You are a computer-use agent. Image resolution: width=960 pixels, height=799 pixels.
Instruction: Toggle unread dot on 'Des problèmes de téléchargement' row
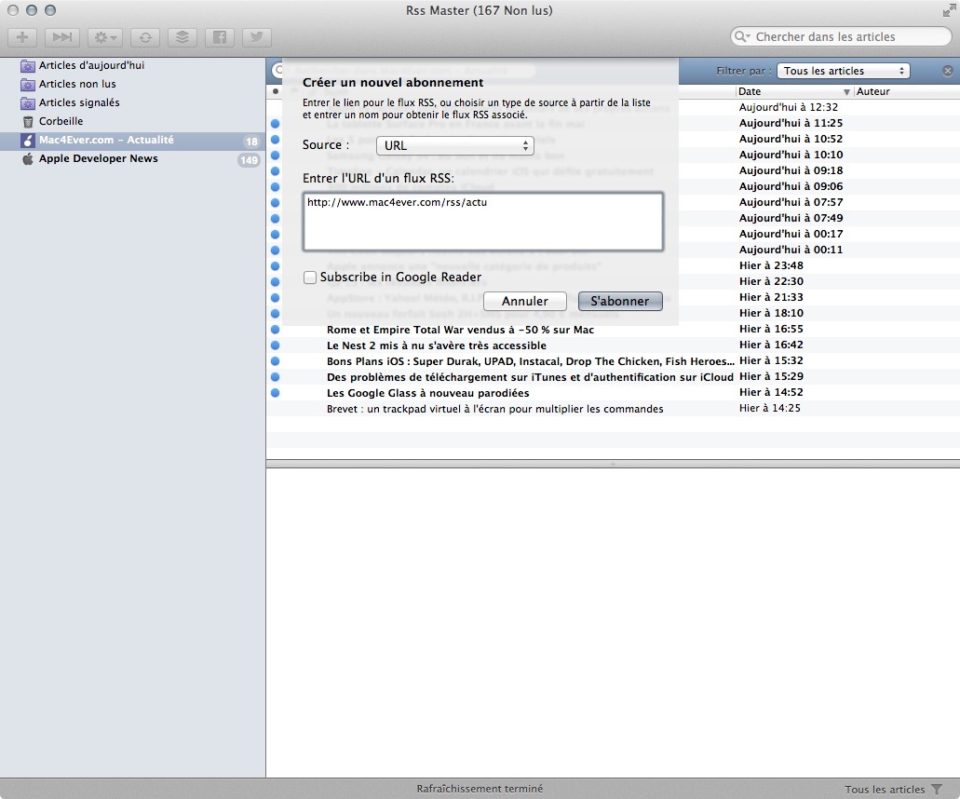(276, 377)
